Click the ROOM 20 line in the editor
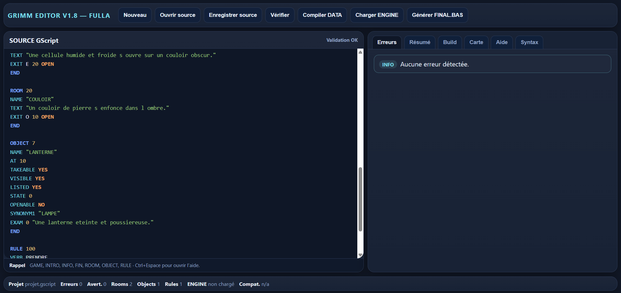621x293 pixels. pos(21,91)
